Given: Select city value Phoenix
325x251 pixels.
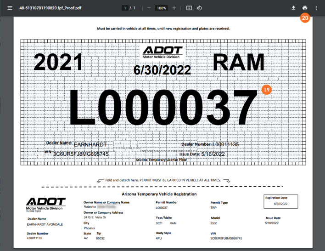Looking at the screenshot, I should [90, 228].
